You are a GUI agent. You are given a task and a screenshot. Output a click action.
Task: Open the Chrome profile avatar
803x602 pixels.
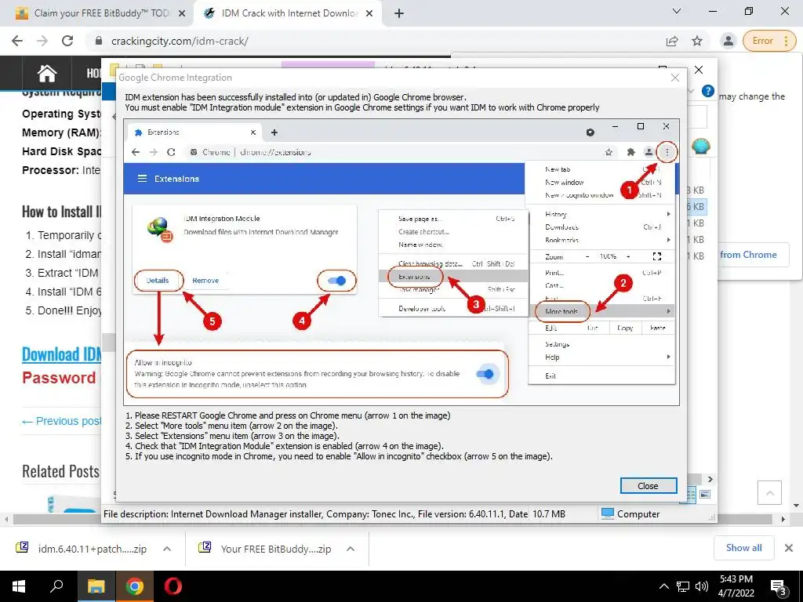click(728, 41)
